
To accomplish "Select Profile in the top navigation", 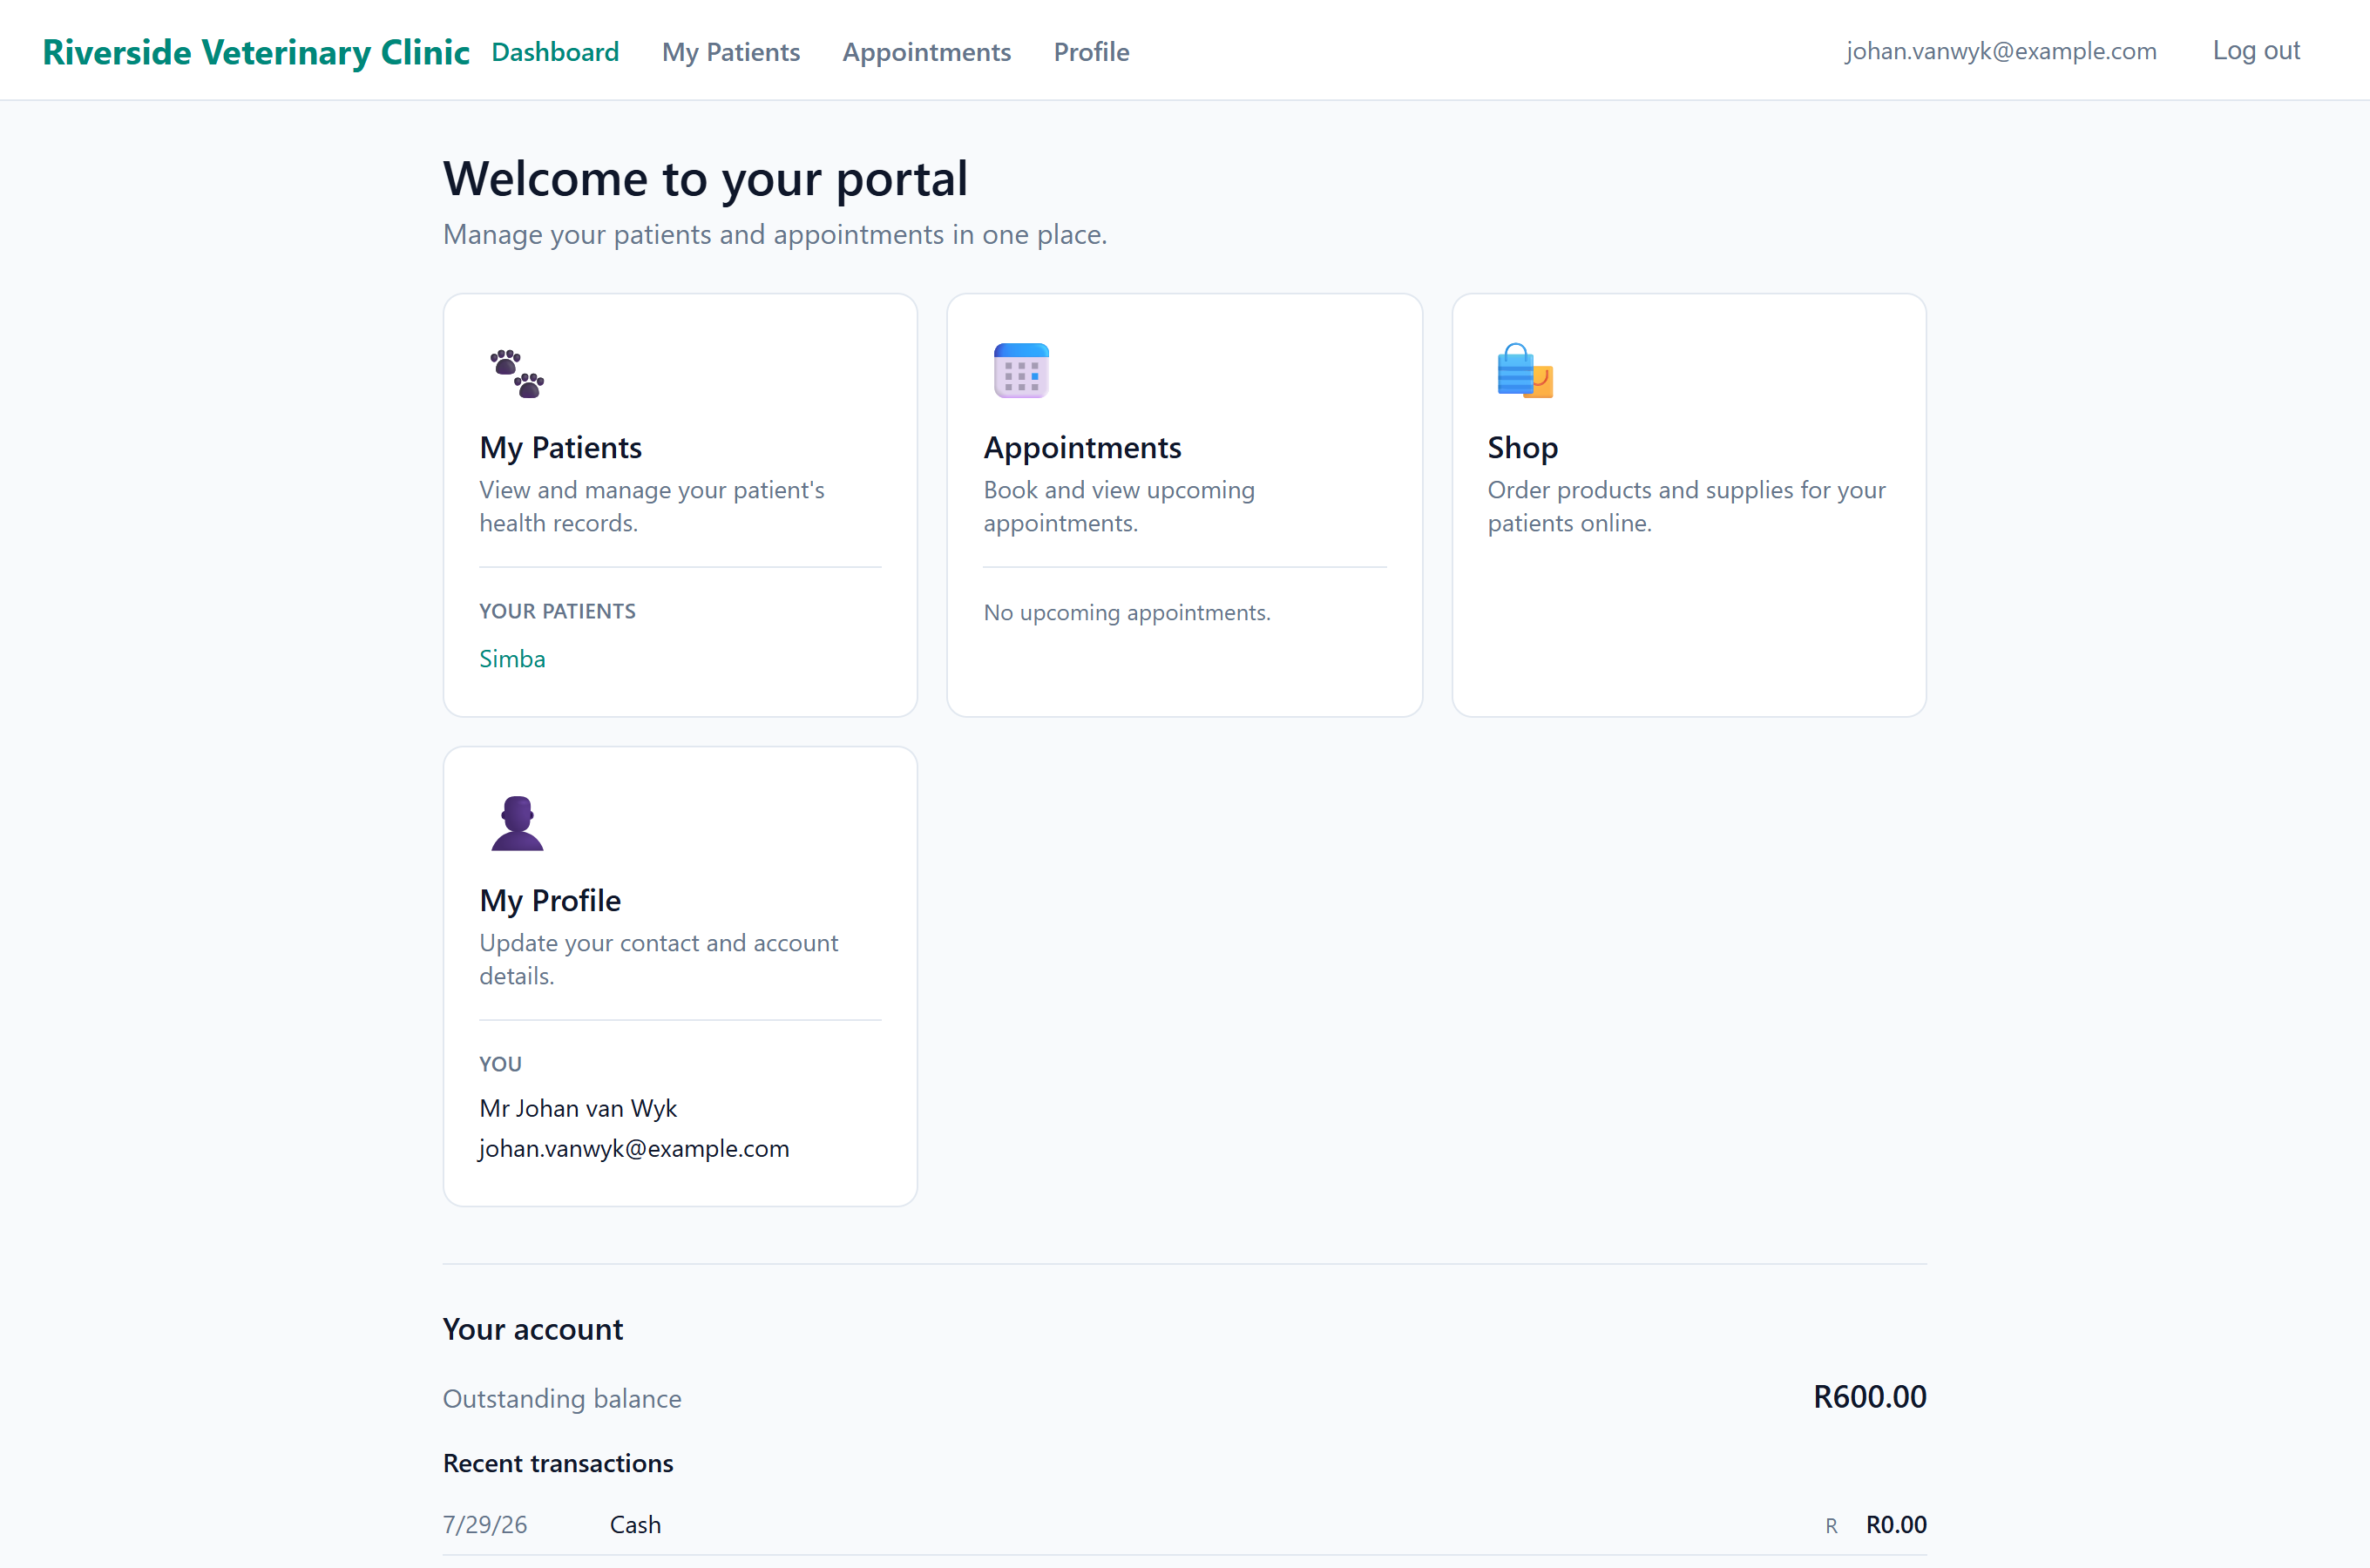I will [1091, 52].
